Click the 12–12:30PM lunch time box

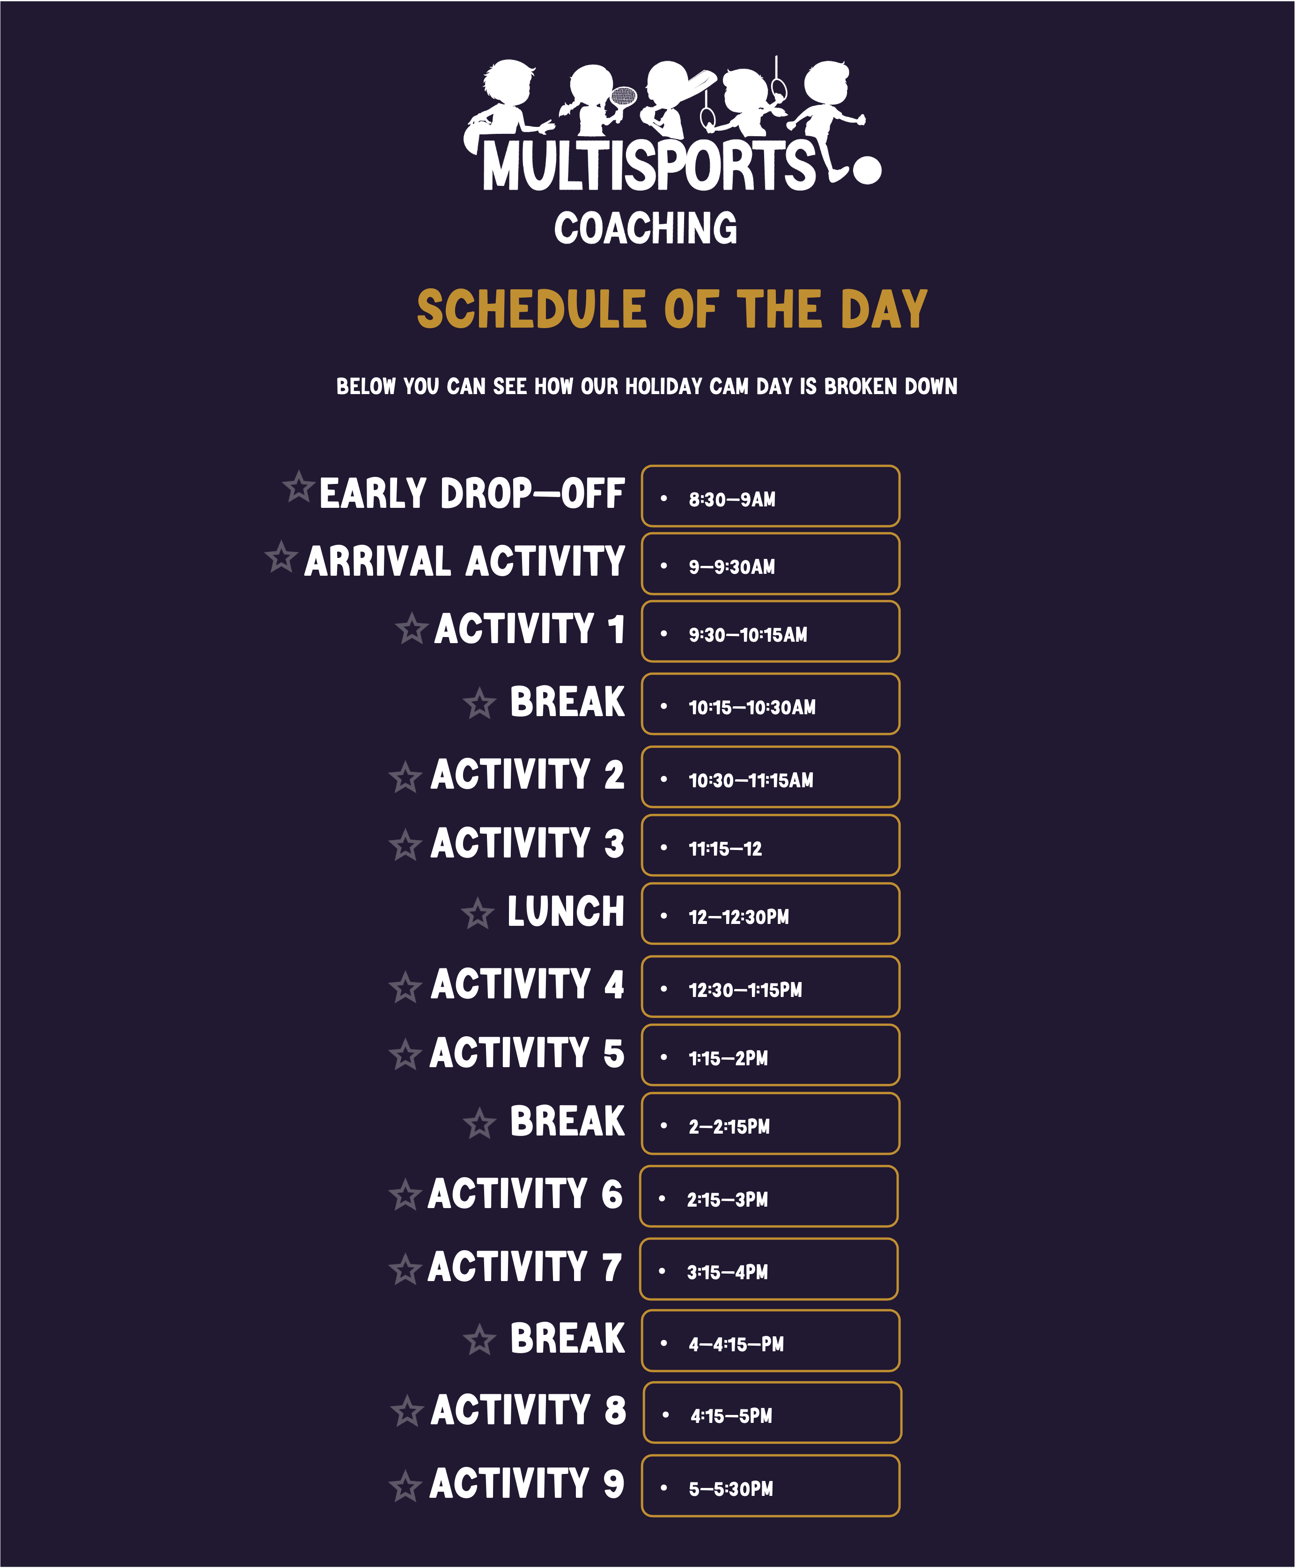tap(770, 914)
